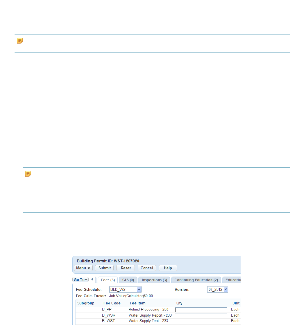Click 'Building Permit ID: WST-1207020' title
290x325 pixels.
click(x=108, y=261)
